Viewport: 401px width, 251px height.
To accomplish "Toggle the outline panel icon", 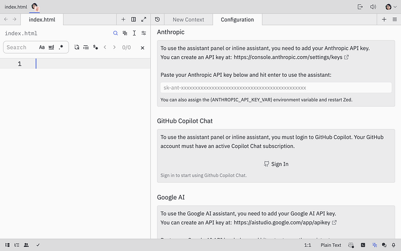I will click(17, 245).
